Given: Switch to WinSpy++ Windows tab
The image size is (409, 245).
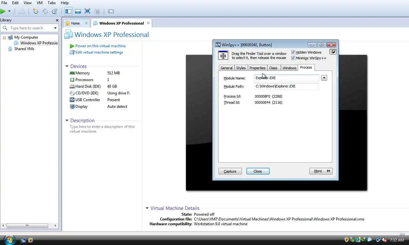Looking at the screenshot, I should point(289,68).
